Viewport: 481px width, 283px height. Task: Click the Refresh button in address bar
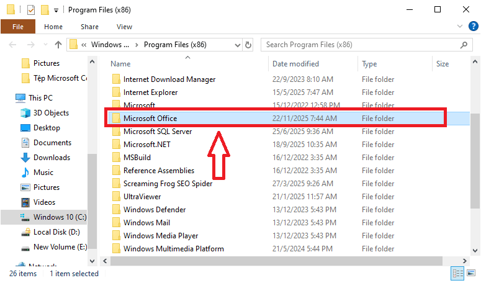tap(249, 45)
